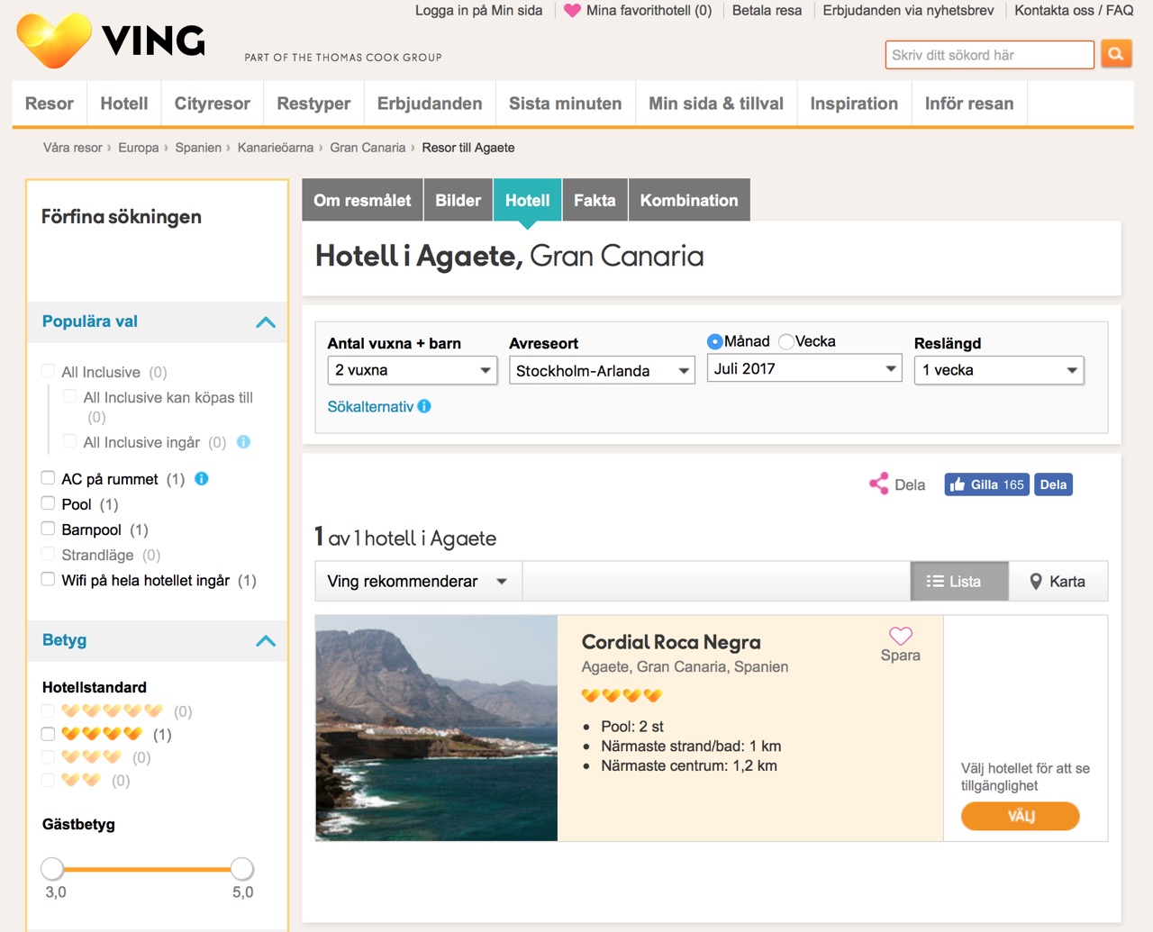
Task: Switch to the Fakta tab
Action: (x=595, y=200)
